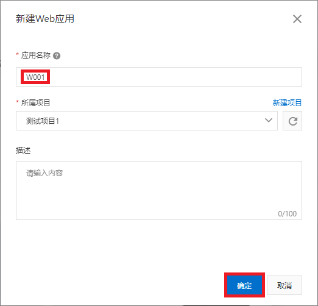Image resolution: width=318 pixels, height=306 pixels.
Task: Click the 应用名称 field label
Action: click(x=36, y=55)
